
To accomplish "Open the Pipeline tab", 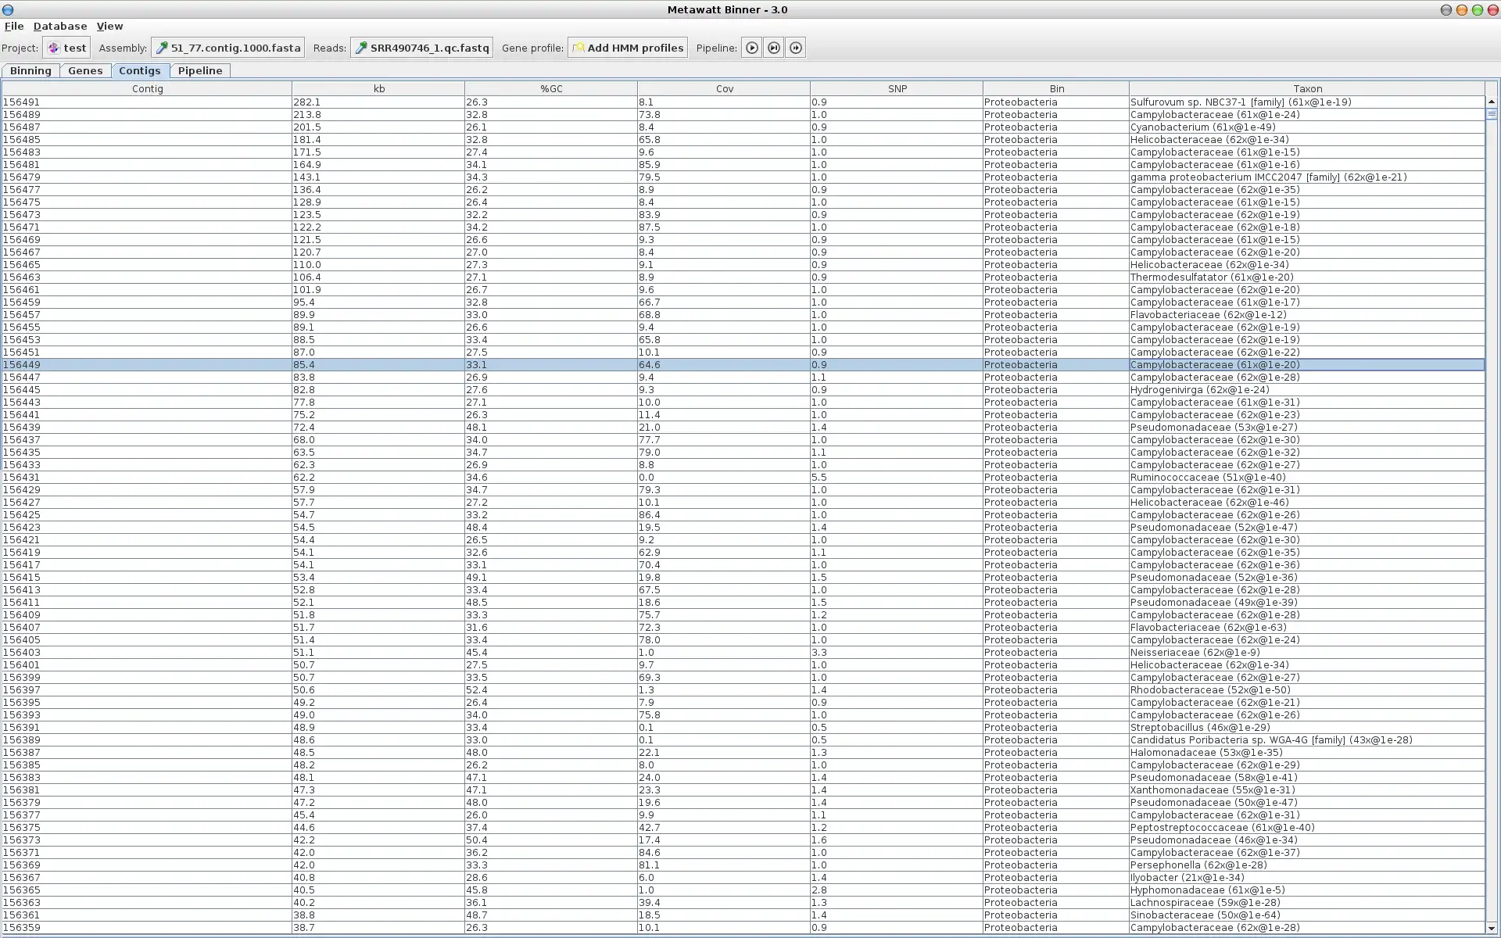I will [200, 70].
